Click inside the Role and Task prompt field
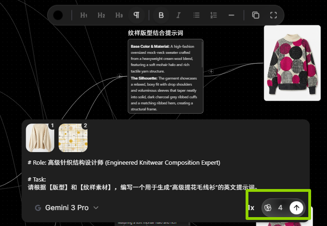This screenshot has width=327, height=226. 140,174
